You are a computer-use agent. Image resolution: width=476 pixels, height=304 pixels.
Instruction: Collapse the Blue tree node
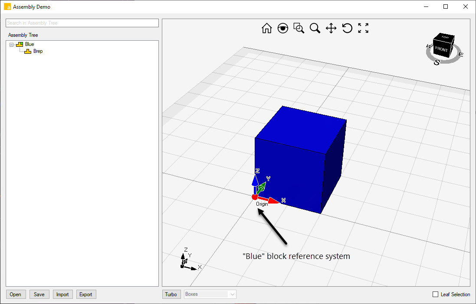pyautogui.click(x=11, y=44)
